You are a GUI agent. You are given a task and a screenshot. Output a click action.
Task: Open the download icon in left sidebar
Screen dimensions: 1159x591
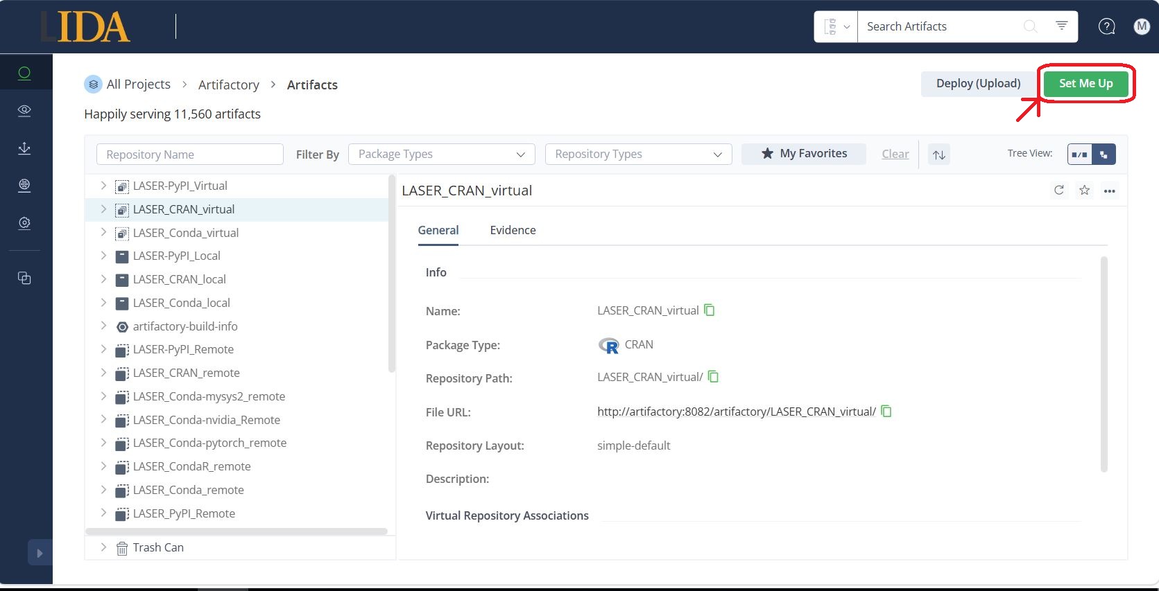point(24,148)
